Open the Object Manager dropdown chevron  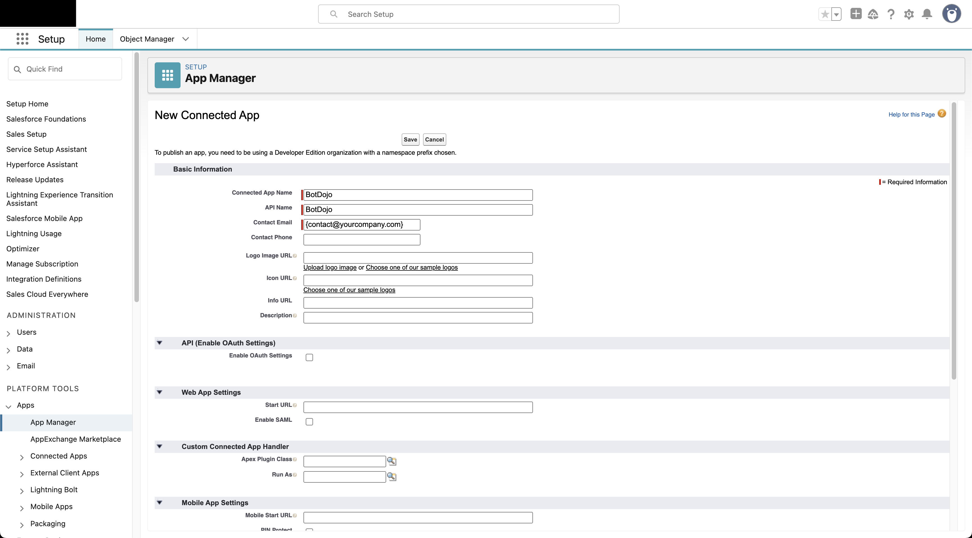185,39
